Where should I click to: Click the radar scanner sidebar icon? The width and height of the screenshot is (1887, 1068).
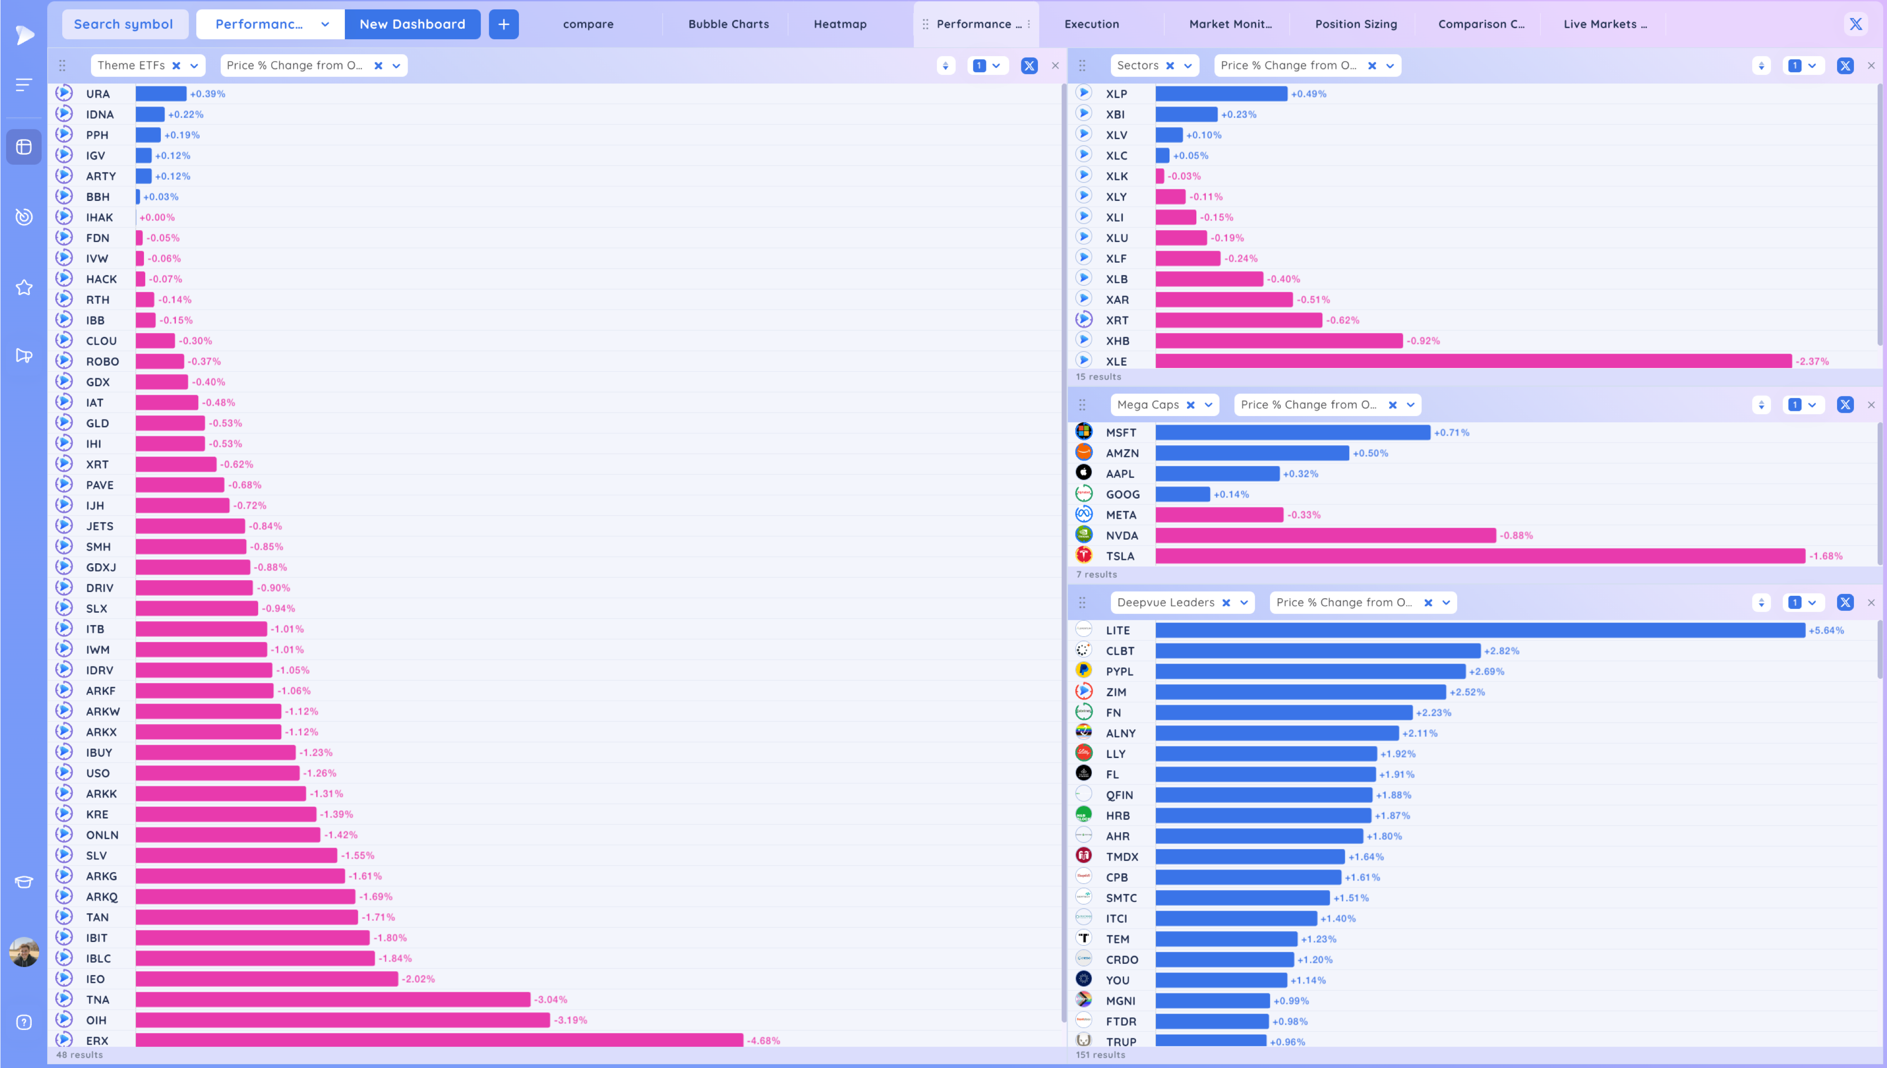click(24, 217)
